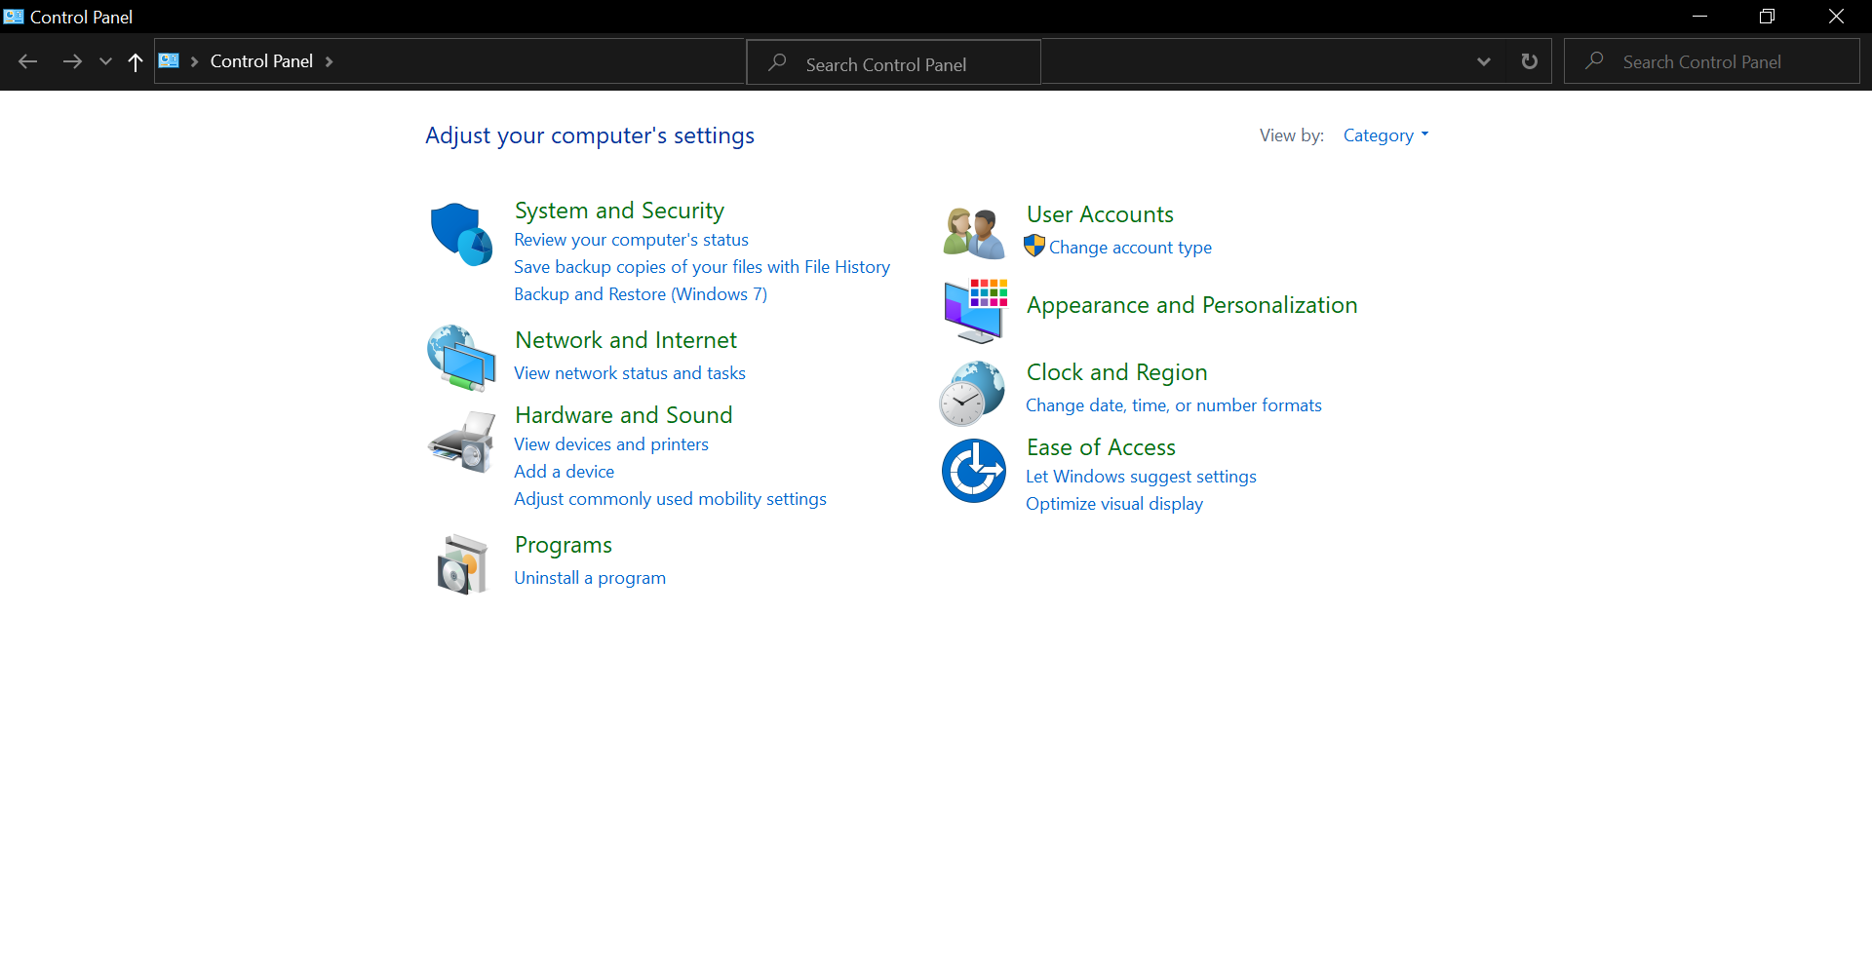Open recent locations dropdown arrow
1872x961 pixels.
(105, 61)
